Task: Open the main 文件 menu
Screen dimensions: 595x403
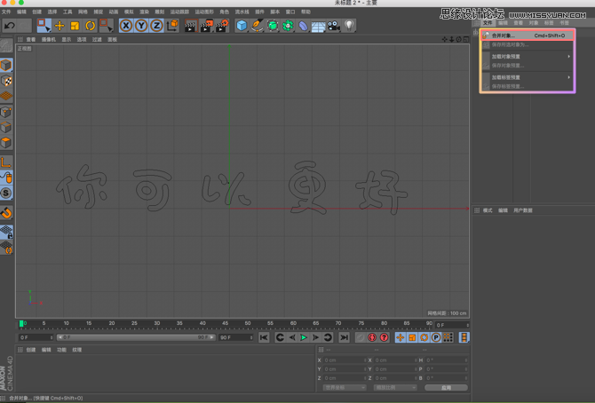Action: tap(6, 12)
